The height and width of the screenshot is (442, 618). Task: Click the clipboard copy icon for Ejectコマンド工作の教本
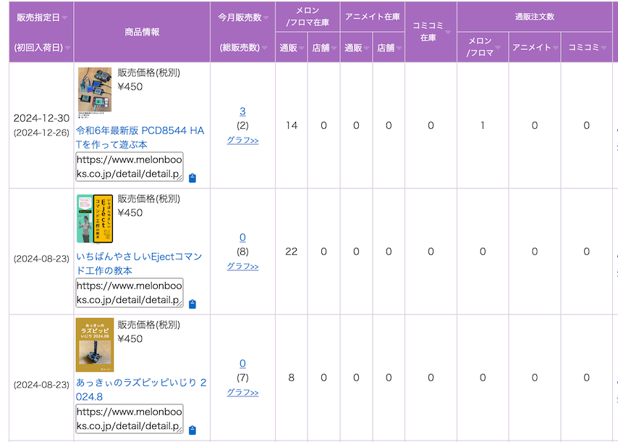192,304
